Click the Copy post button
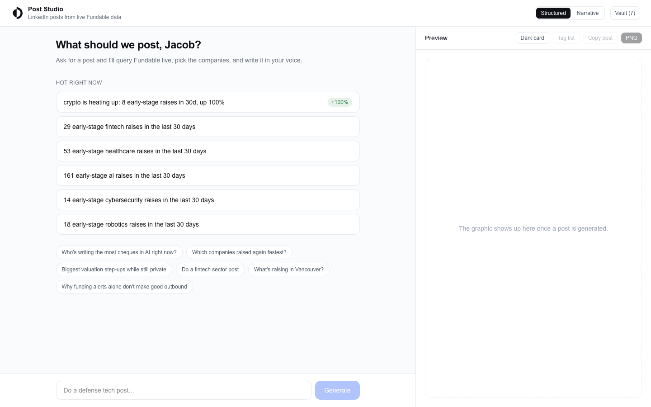This screenshot has width=651, height=407. coord(600,38)
